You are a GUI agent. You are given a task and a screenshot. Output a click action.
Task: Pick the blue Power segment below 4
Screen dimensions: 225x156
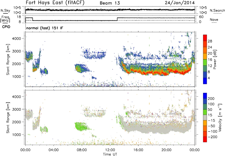tap(205, 81)
